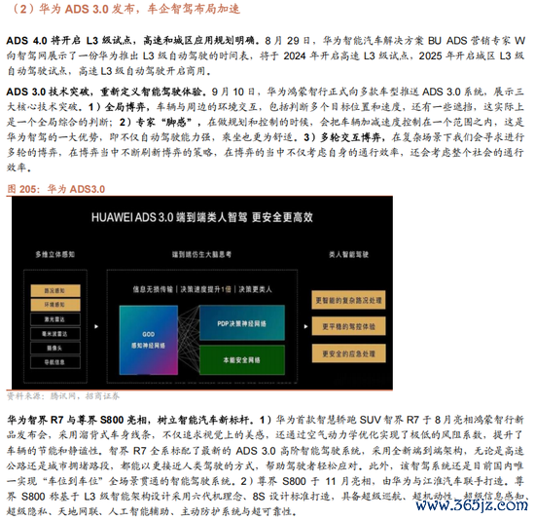The height and width of the screenshot is (520, 535).
Task: Click the 多维立体感知 column heading
Action: pos(54,254)
